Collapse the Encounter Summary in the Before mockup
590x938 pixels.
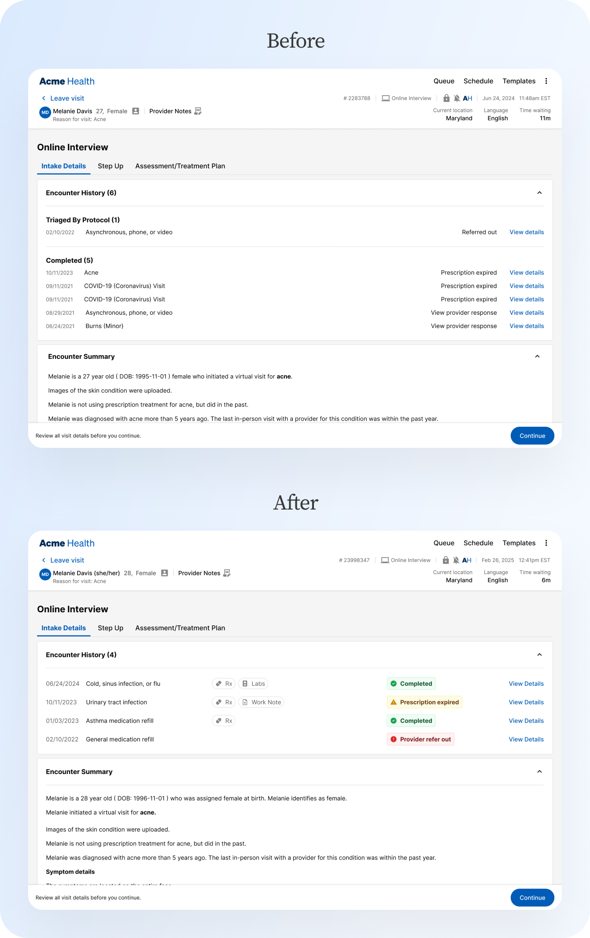coord(537,356)
